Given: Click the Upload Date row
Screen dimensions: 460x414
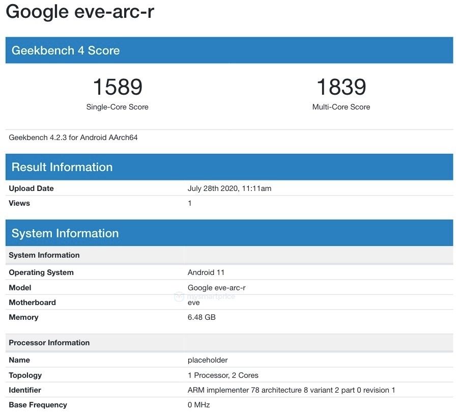Looking at the screenshot, I should pos(31,188).
